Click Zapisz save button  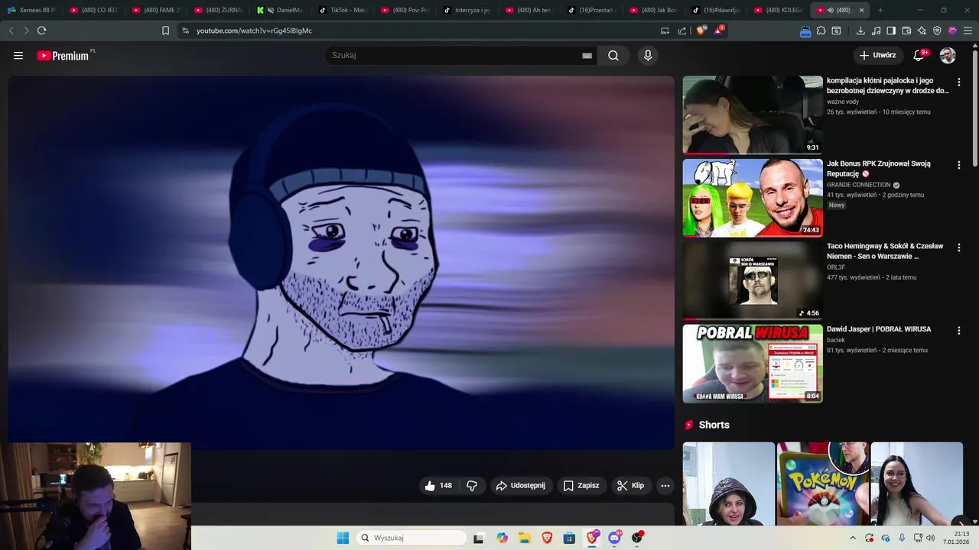[x=581, y=486]
